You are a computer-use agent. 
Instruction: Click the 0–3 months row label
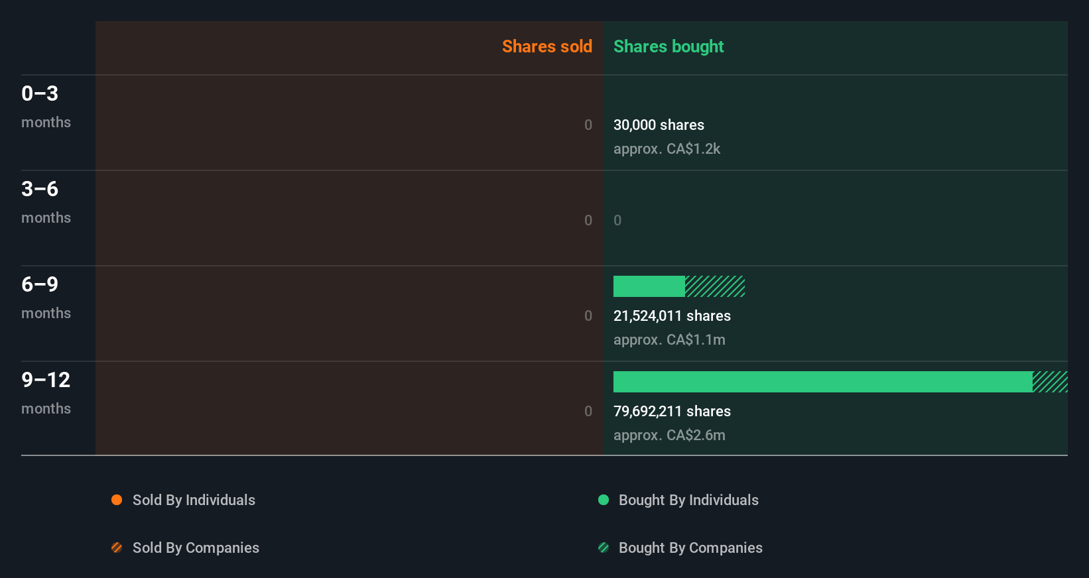click(x=46, y=107)
